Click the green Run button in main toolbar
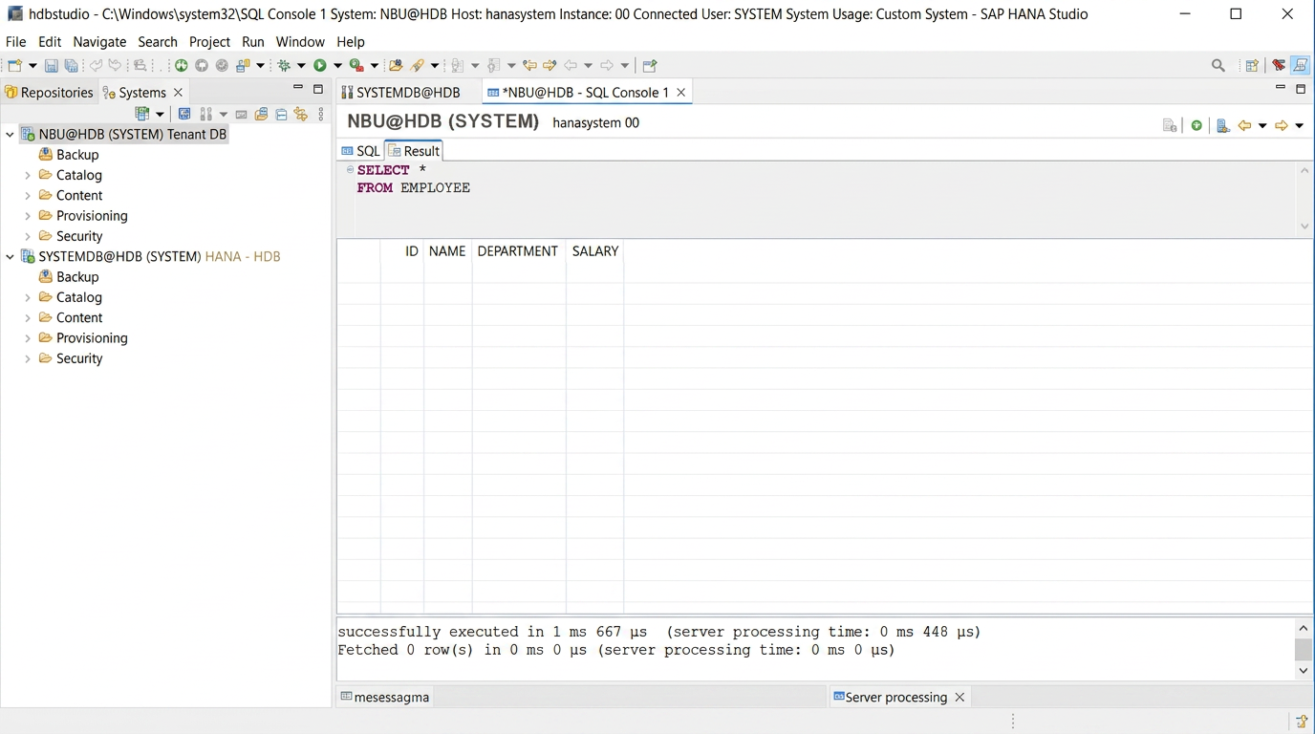The image size is (1315, 734). pos(320,66)
